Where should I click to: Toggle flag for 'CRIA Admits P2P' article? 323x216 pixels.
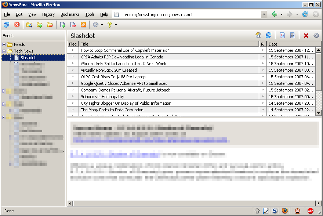(73, 57)
